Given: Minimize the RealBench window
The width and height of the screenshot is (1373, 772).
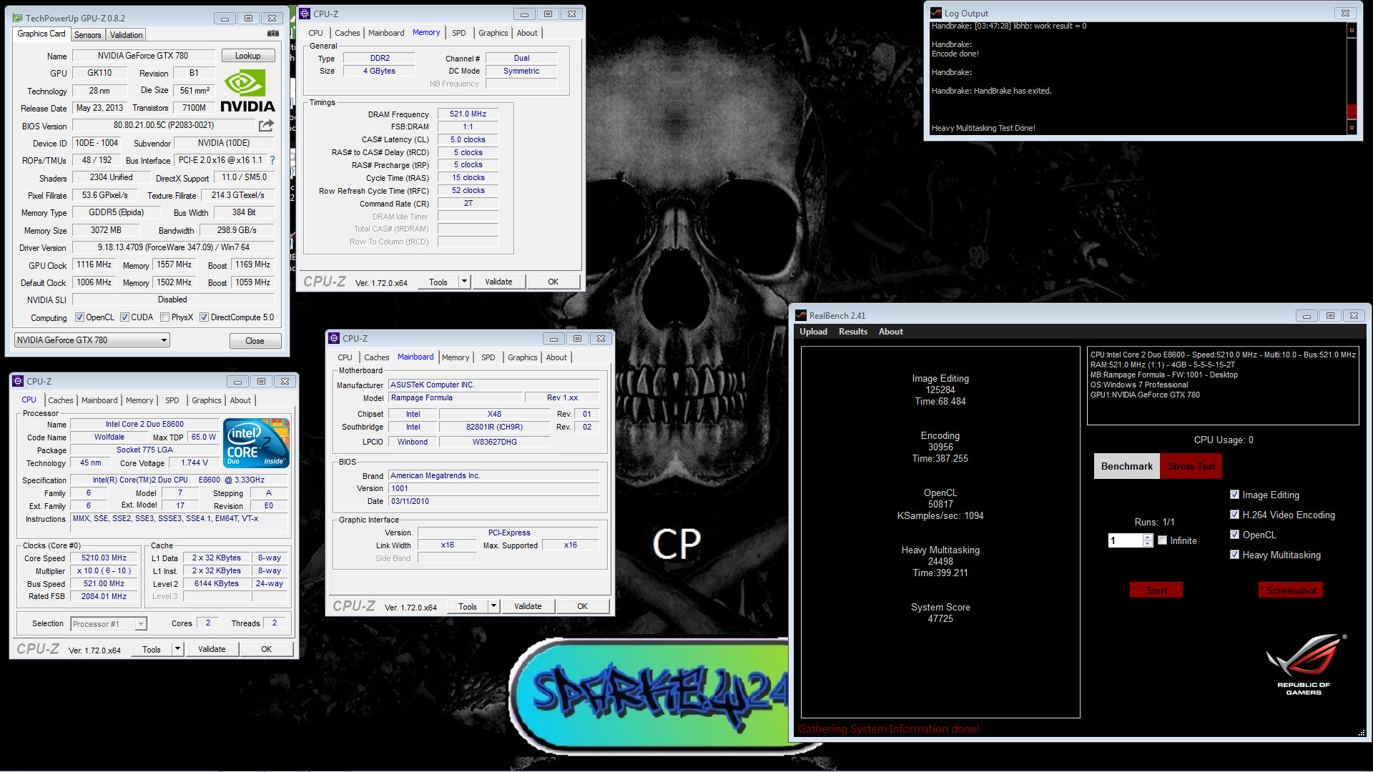Looking at the screenshot, I should tap(1306, 315).
